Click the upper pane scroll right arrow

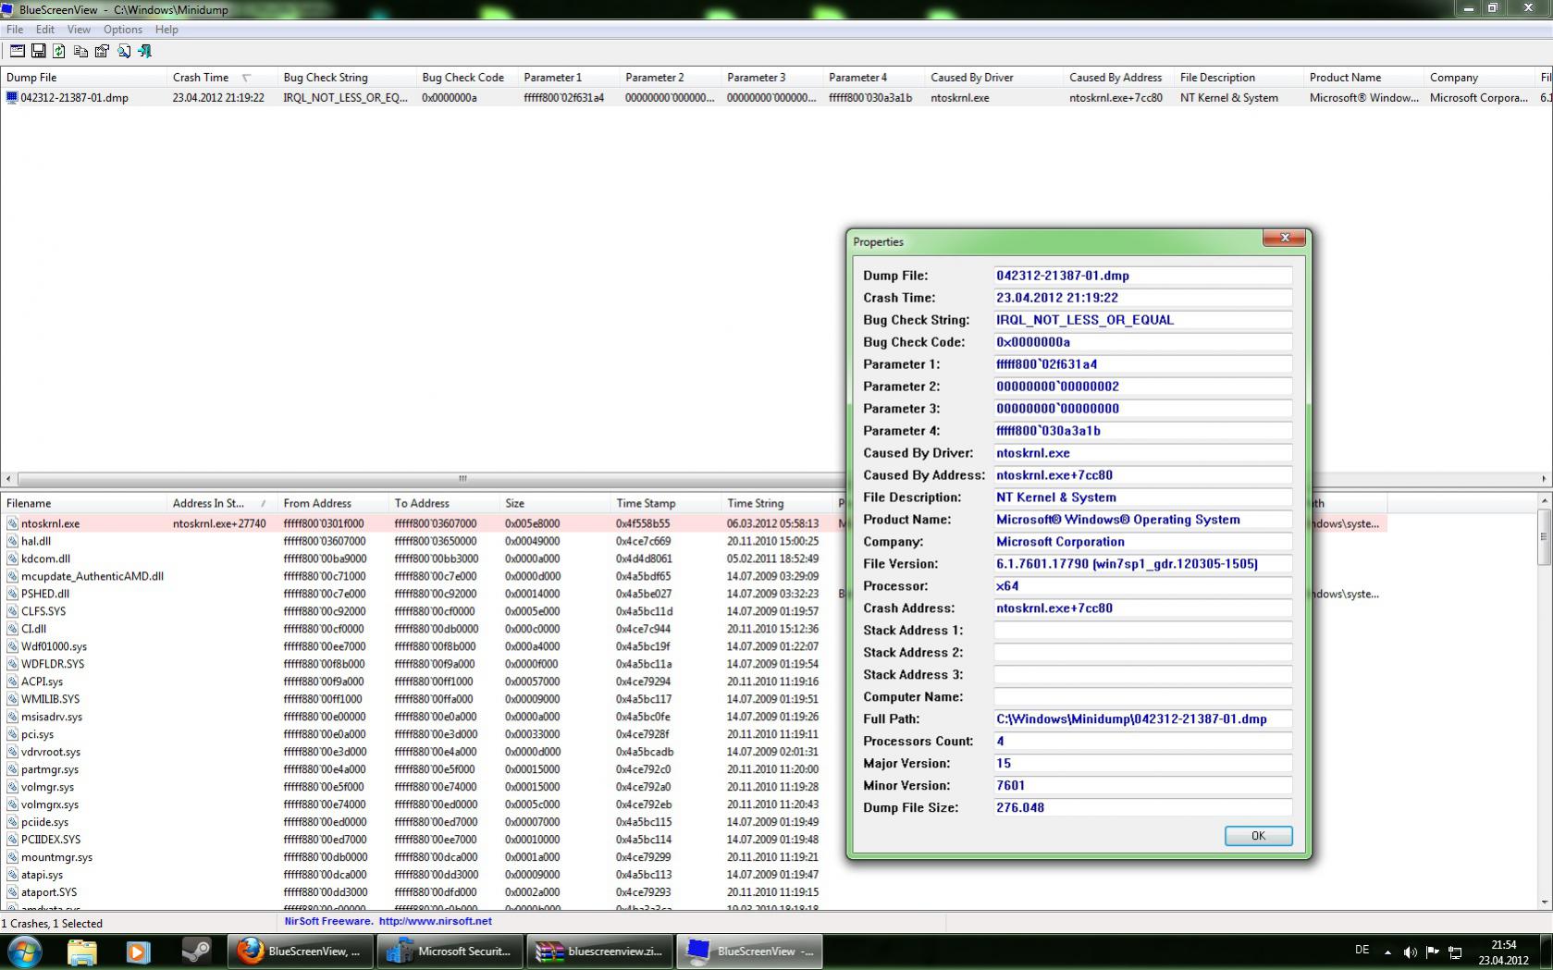coord(1544,478)
